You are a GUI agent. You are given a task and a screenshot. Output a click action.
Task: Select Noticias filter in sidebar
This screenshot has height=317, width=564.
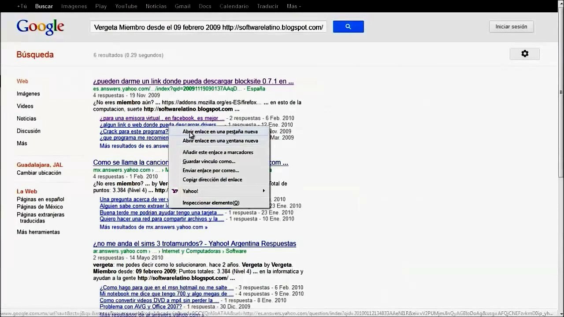coord(26,118)
